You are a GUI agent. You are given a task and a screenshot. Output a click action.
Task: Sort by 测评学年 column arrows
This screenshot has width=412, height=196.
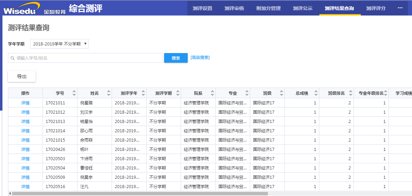[143, 93]
